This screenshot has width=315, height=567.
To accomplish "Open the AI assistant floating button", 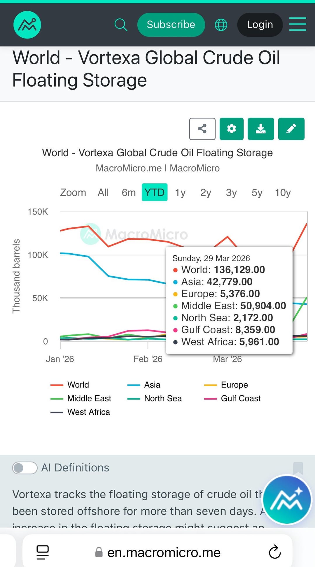I will [x=287, y=499].
